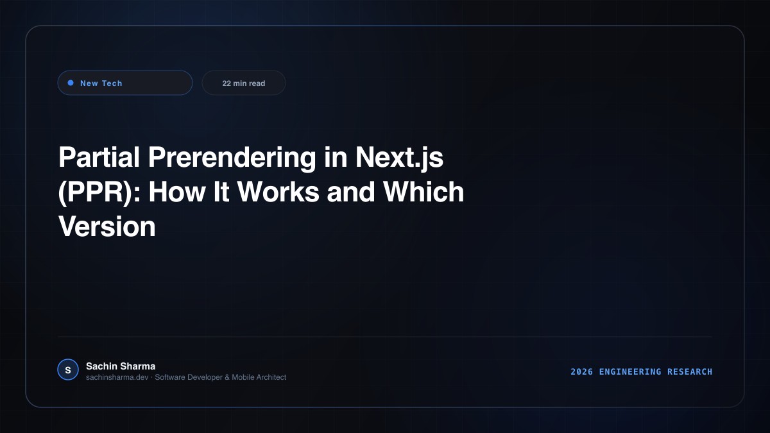
Task: Click the "New Tech" category badge
Action: [125, 83]
